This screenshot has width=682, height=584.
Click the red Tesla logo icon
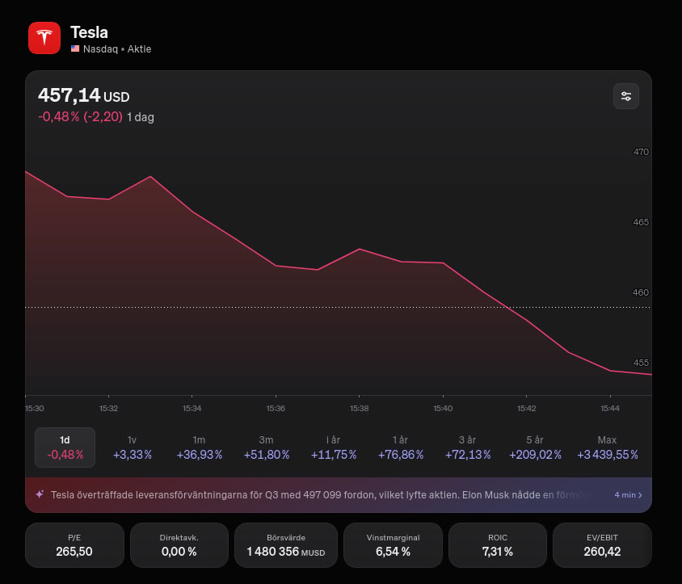pyautogui.click(x=44, y=38)
